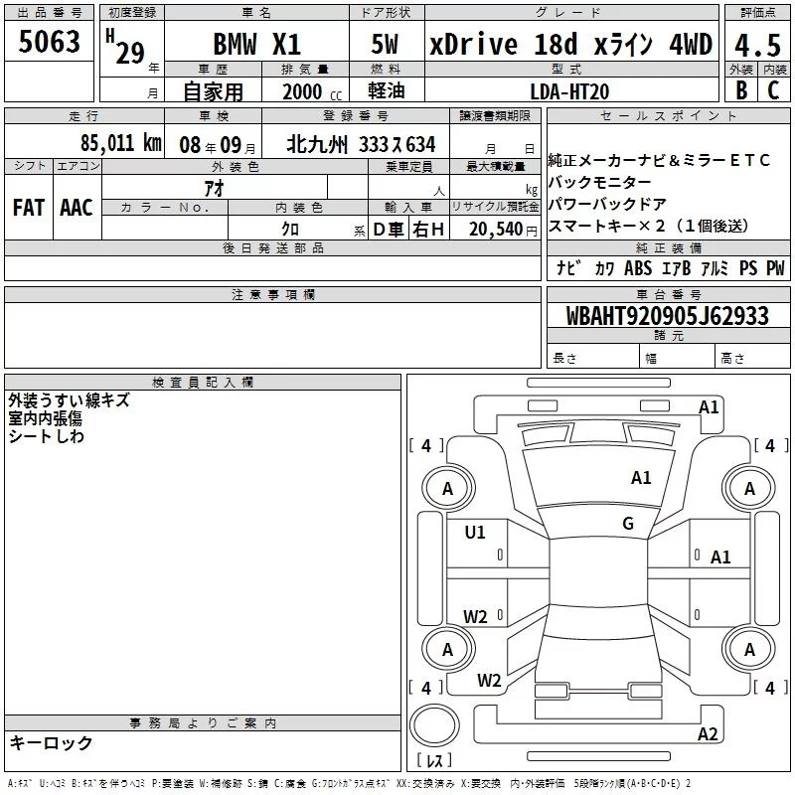The height and width of the screenshot is (795, 795).
Task: Click the history value 自家用
Action: coord(213,91)
